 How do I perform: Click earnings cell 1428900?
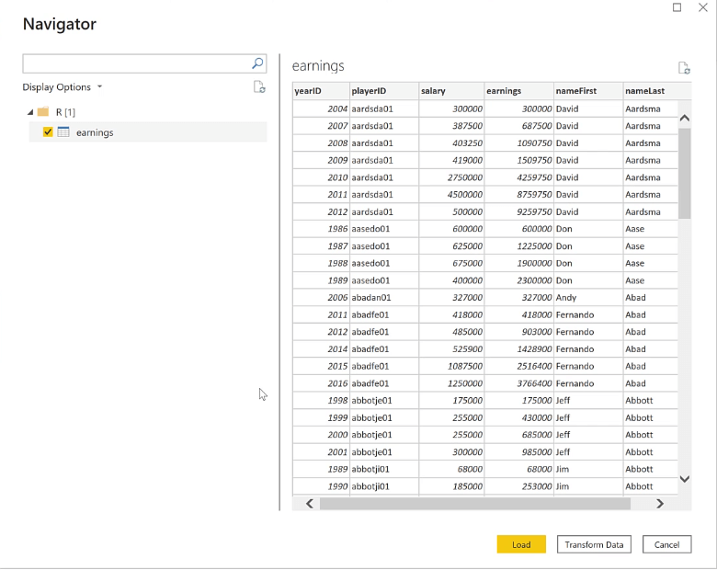(519, 349)
